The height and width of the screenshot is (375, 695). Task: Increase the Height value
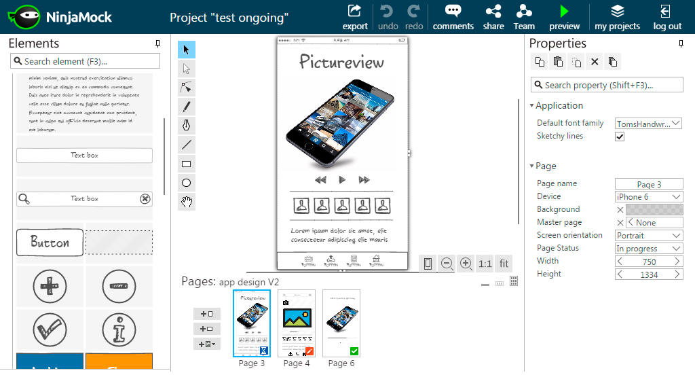(677, 274)
